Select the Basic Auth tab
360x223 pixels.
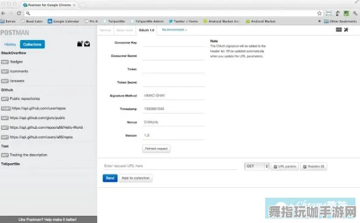coord(124,30)
